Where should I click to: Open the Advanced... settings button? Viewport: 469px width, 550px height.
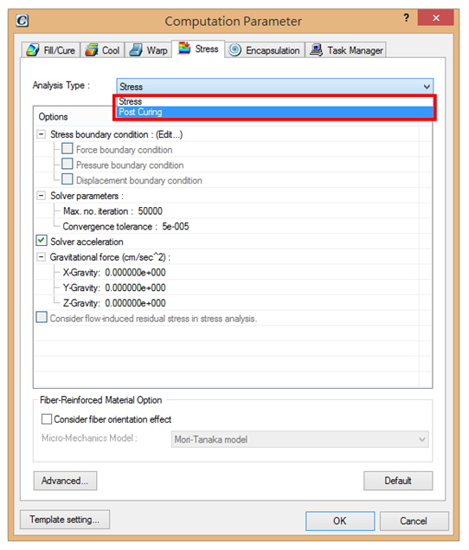click(65, 481)
